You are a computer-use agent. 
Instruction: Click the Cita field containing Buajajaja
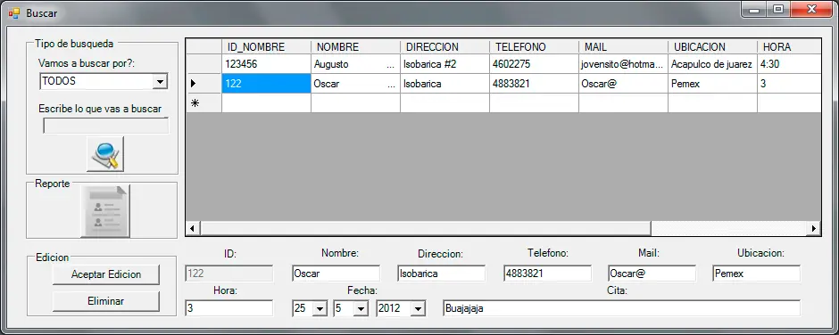coord(622,308)
